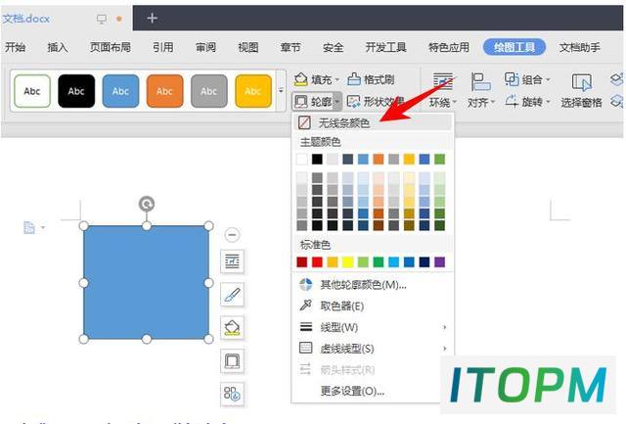
Task: Apply the black Abc shape style
Action: [x=76, y=91]
